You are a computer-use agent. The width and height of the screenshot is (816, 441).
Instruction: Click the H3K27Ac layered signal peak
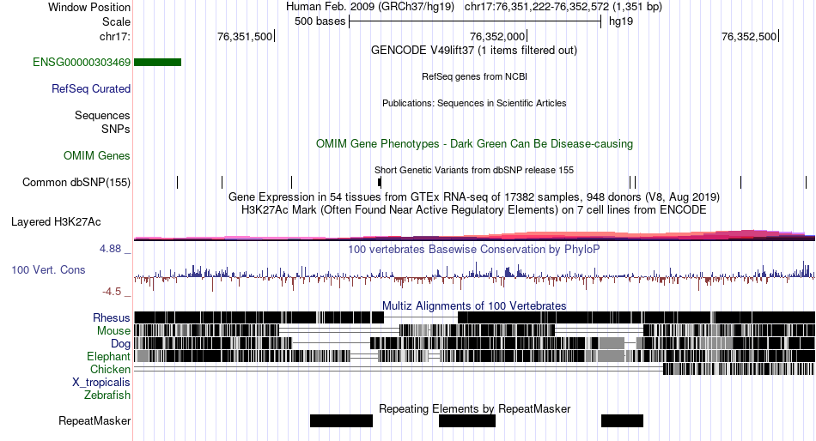pyautogui.click(x=749, y=233)
